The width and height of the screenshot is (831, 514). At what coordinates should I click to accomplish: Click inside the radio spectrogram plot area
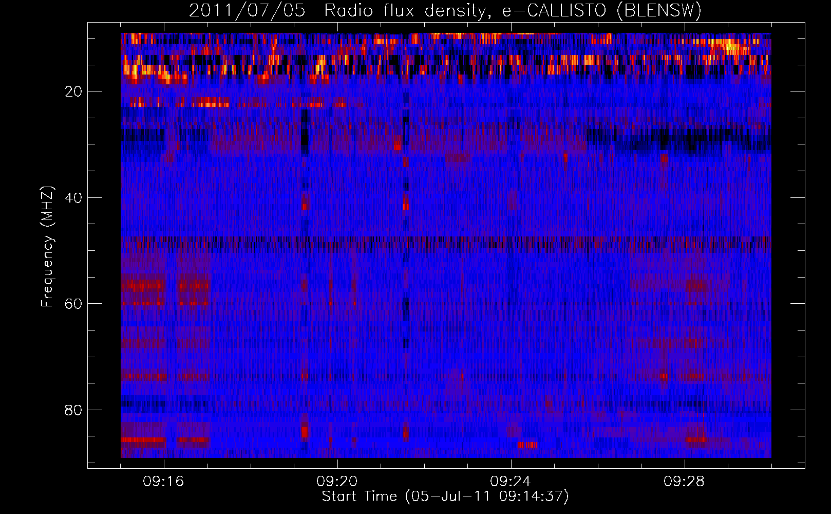(x=446, y=245)
